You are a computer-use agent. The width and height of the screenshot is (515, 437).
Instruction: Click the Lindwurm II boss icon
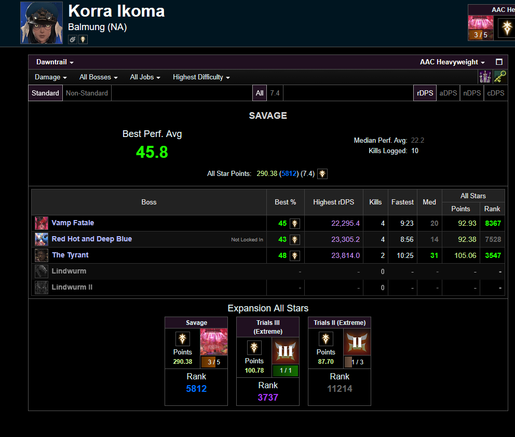pos(42,288)
